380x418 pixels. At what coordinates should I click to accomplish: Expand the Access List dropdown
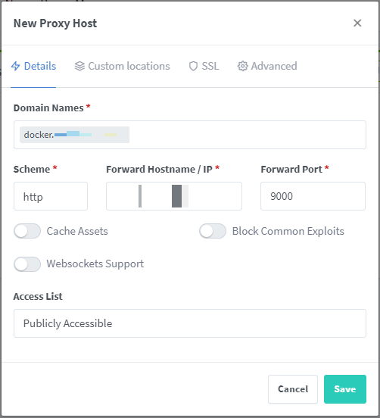[x=190, y=323]
